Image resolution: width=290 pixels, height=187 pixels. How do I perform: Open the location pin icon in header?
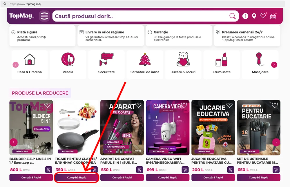254,16
